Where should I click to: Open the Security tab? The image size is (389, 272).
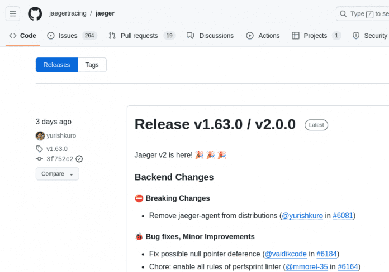click(369, 36)
